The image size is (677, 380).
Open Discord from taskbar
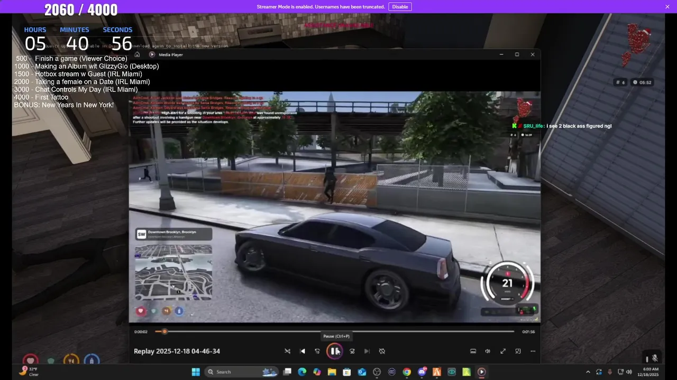422,372
